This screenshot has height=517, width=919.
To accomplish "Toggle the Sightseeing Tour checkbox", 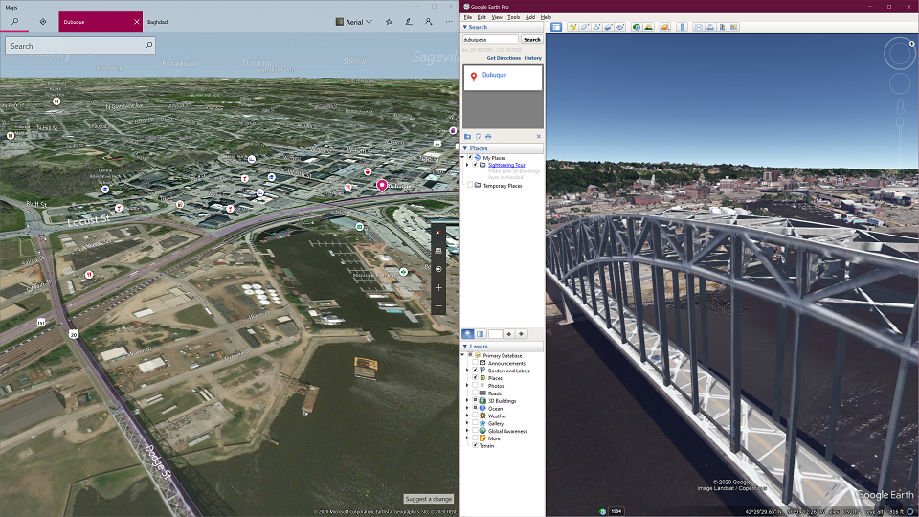I will pyautogui.click(x=476, y=165).
